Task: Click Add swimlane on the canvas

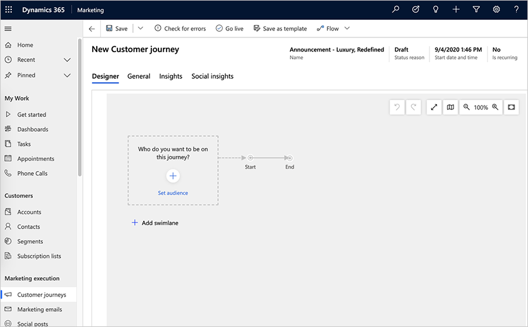Action: [x=155, y=223]
